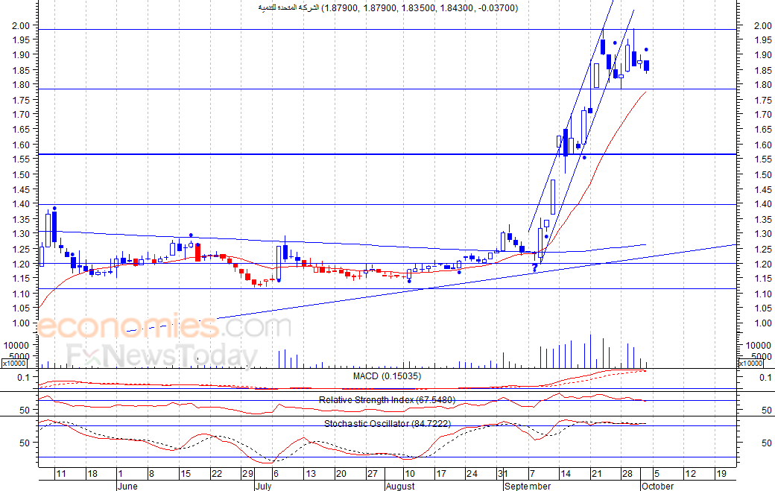Click date label 24 on time axis
The image size is (775, 491).
pyautogui.click(x=472, y=474)
